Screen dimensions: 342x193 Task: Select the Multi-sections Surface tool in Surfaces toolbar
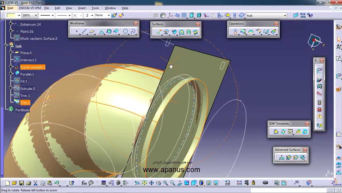pos(188,32)
